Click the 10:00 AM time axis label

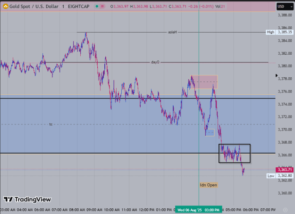(112, 210)
